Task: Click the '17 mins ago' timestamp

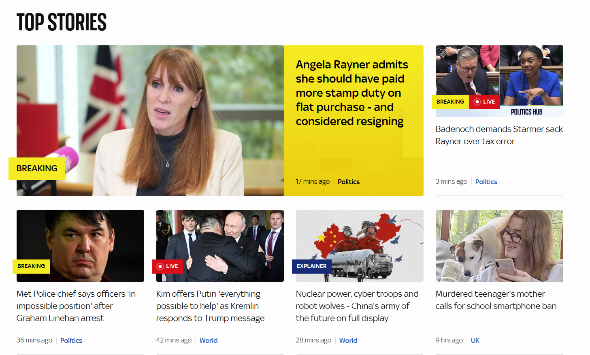Action: click(x=313, y=182)
